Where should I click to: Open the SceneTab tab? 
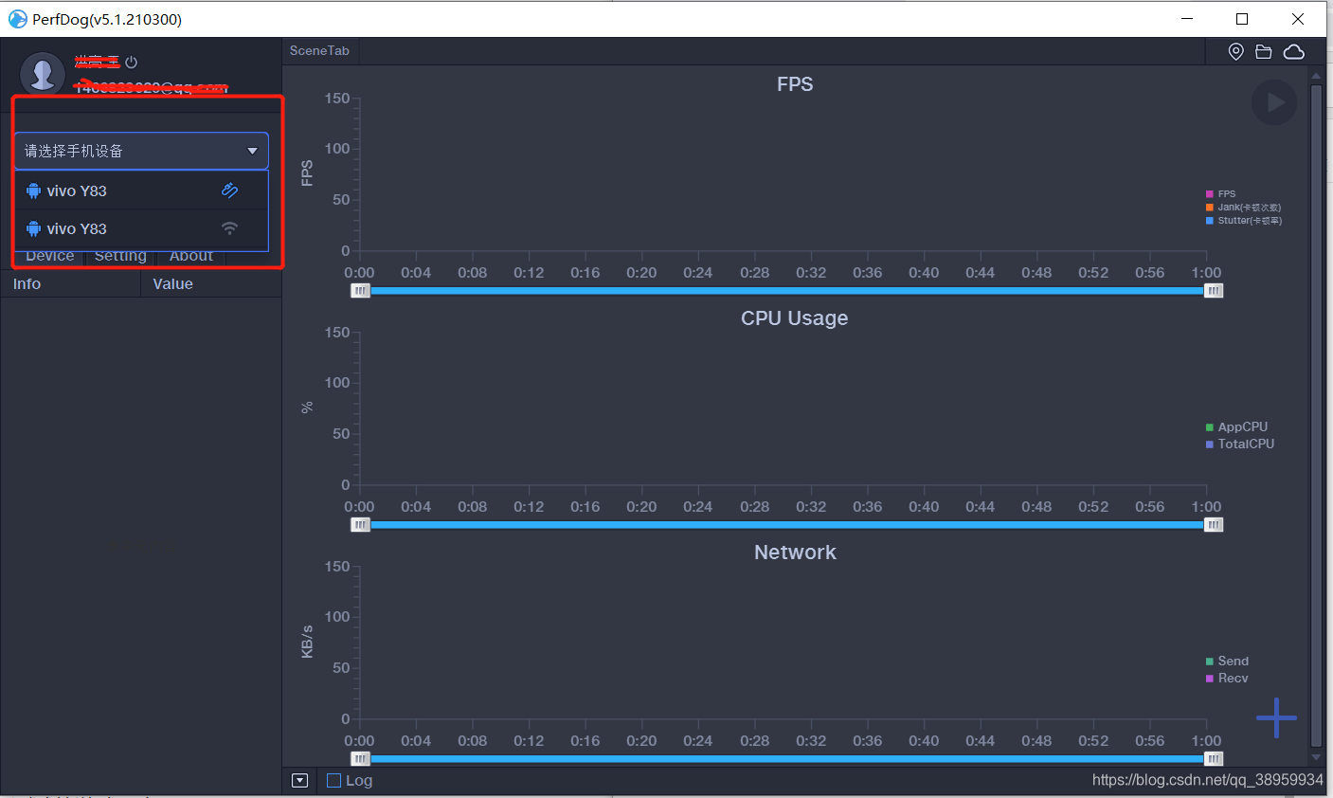point(319,51)
